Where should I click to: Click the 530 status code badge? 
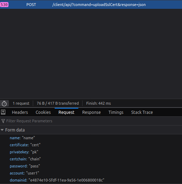pos(4,5)
